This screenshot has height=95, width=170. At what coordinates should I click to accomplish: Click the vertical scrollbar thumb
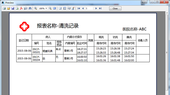tap(167, 53)
